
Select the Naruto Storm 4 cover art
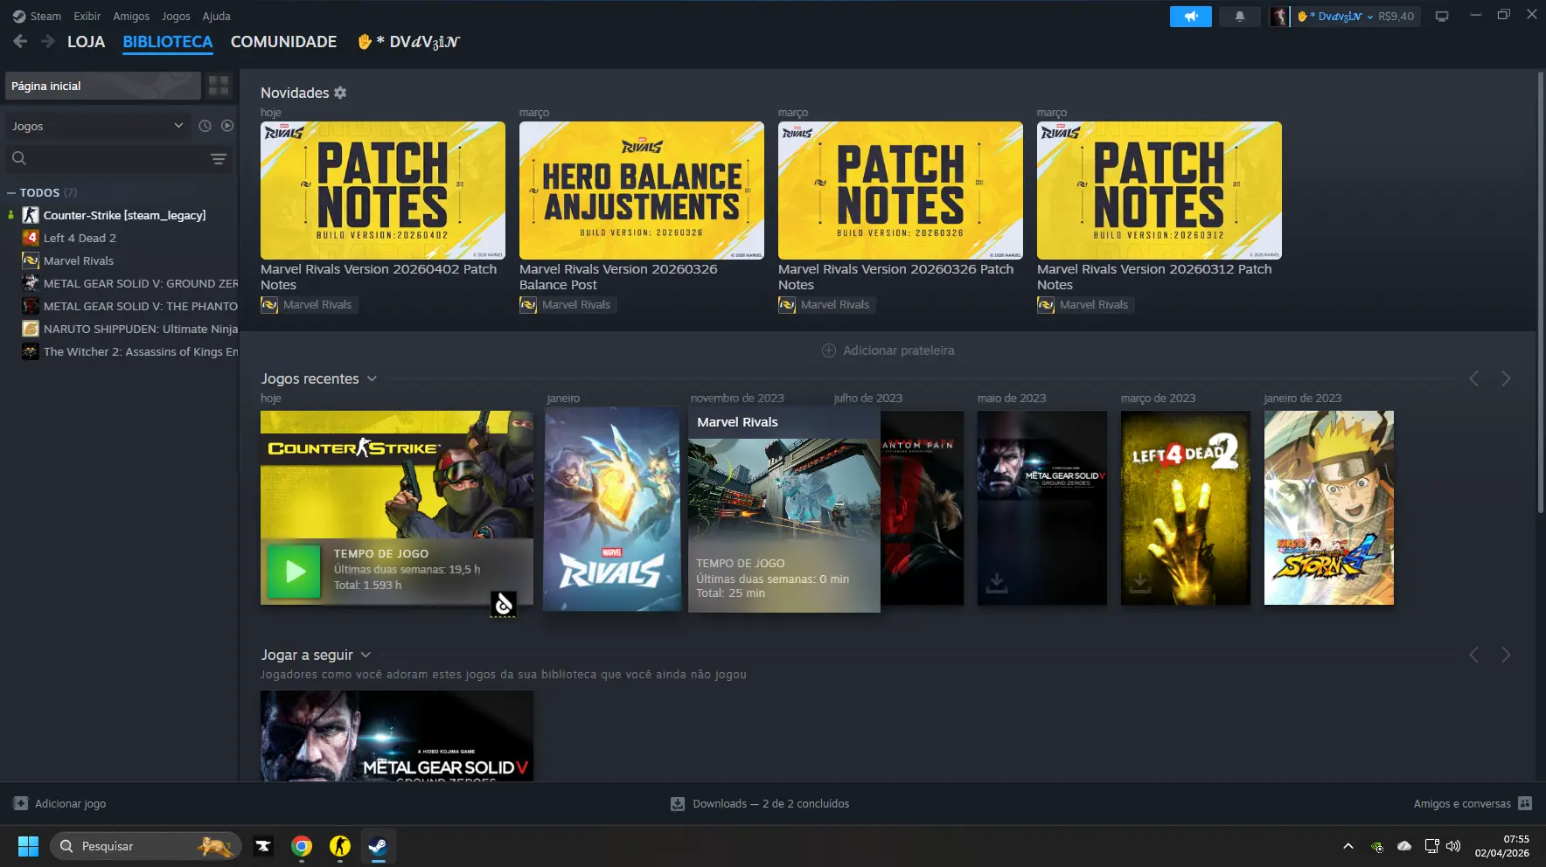pos(1329,508)
